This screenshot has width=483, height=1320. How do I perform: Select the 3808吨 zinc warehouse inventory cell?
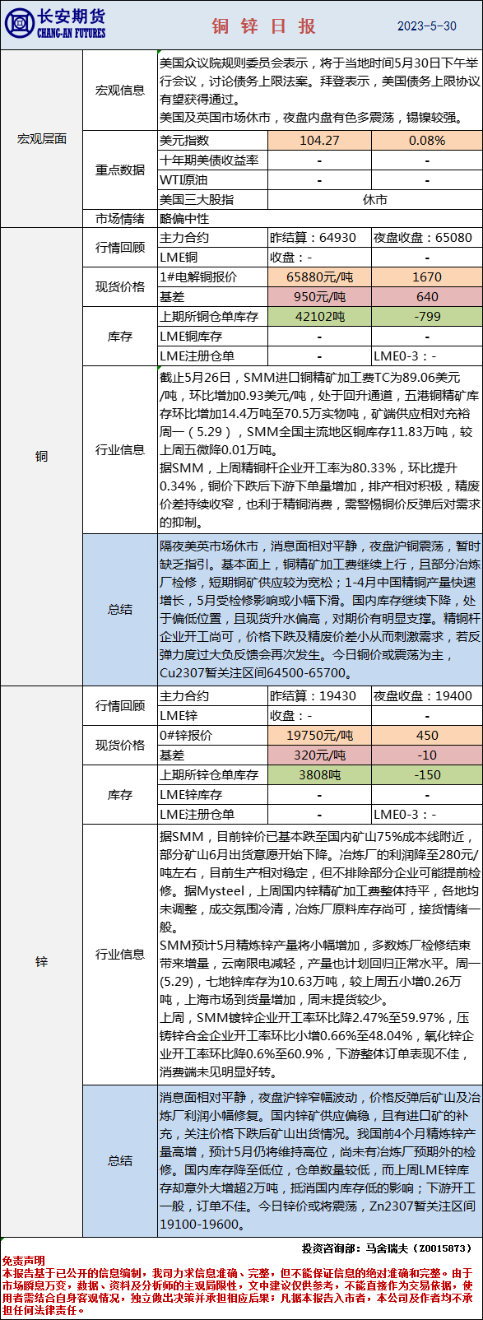tap(319, 775)
